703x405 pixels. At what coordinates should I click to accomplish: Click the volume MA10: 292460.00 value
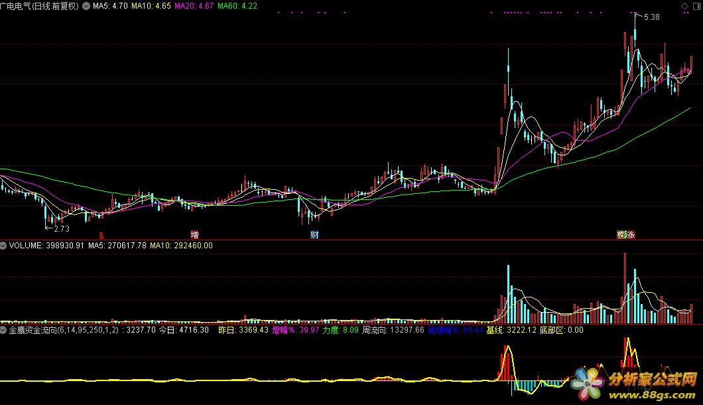181,246
